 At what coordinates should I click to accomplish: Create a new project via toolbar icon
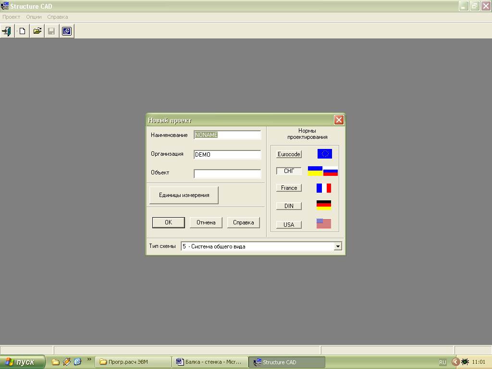tap(22, 31)
